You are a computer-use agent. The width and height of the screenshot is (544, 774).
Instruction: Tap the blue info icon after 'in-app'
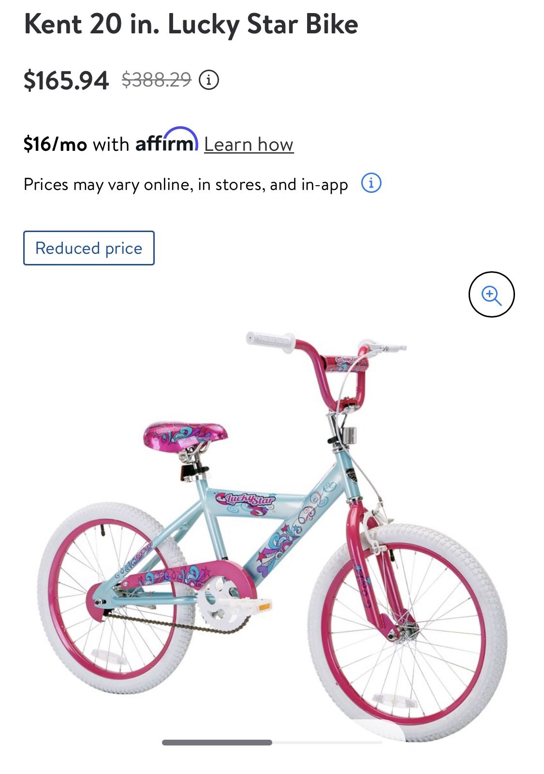pos(371,183)
